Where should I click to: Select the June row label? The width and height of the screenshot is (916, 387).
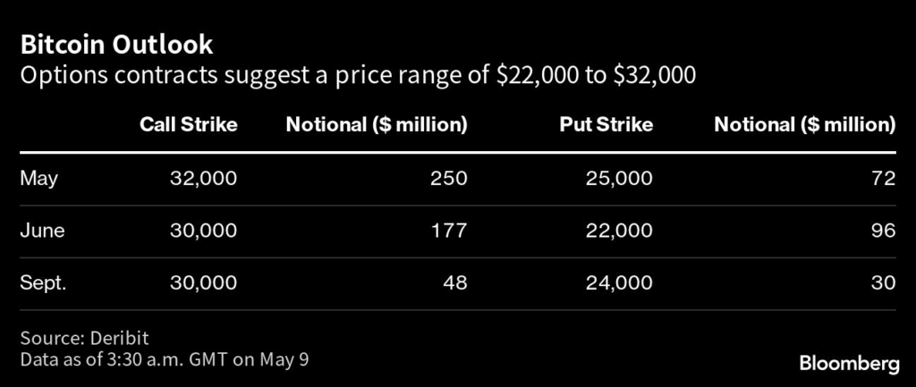(42, 231)
